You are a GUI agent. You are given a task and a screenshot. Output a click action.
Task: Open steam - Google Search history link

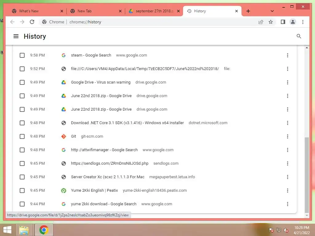[91, 55]
